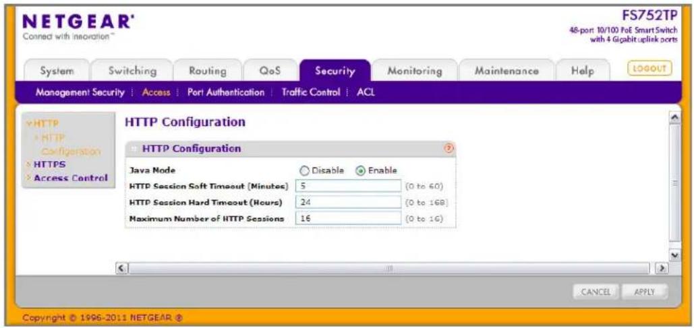
Task: Click the vertical scrollbar thumb
Action: click(675, 183)
